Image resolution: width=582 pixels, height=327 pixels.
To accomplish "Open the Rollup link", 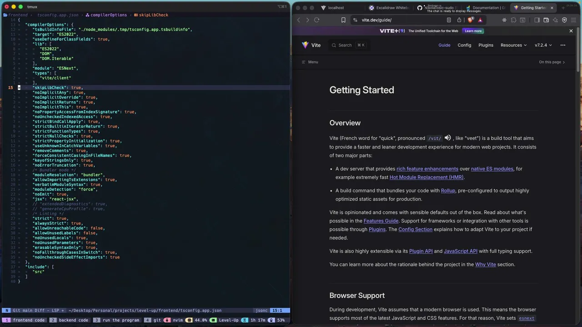I will point(448,191).
